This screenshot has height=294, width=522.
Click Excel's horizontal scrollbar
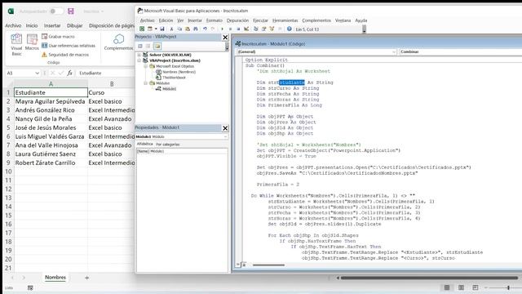(x=429, y=278)
